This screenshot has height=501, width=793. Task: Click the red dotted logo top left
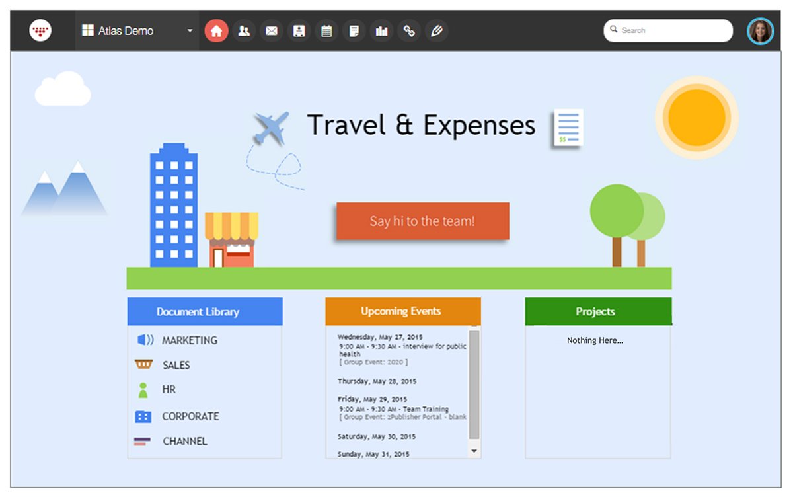pos(40,30)
